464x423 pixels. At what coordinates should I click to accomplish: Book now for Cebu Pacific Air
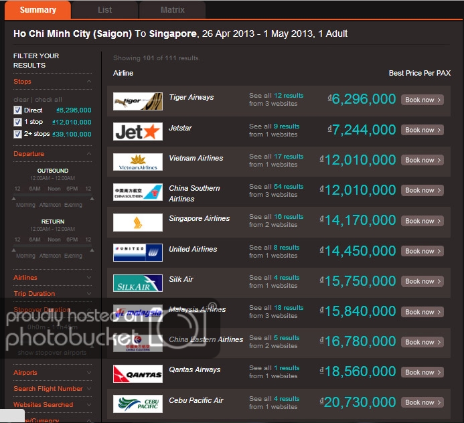422,403
